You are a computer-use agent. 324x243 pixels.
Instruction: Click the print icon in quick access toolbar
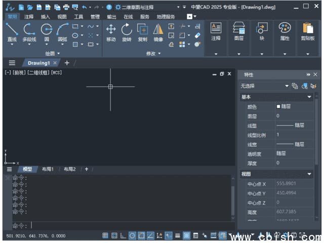[66, 8]
